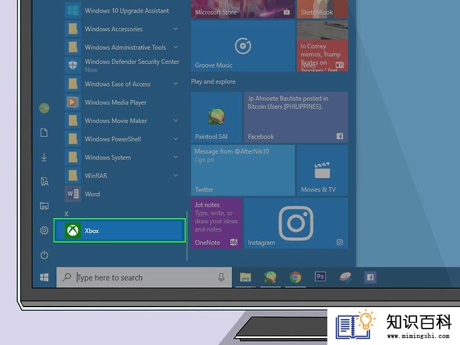This screenshot has height=345, width=460.
Task: Open Xbox from the app list
Action: (119, 231)
